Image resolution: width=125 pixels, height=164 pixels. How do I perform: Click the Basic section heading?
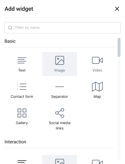[x=10, y=41]
